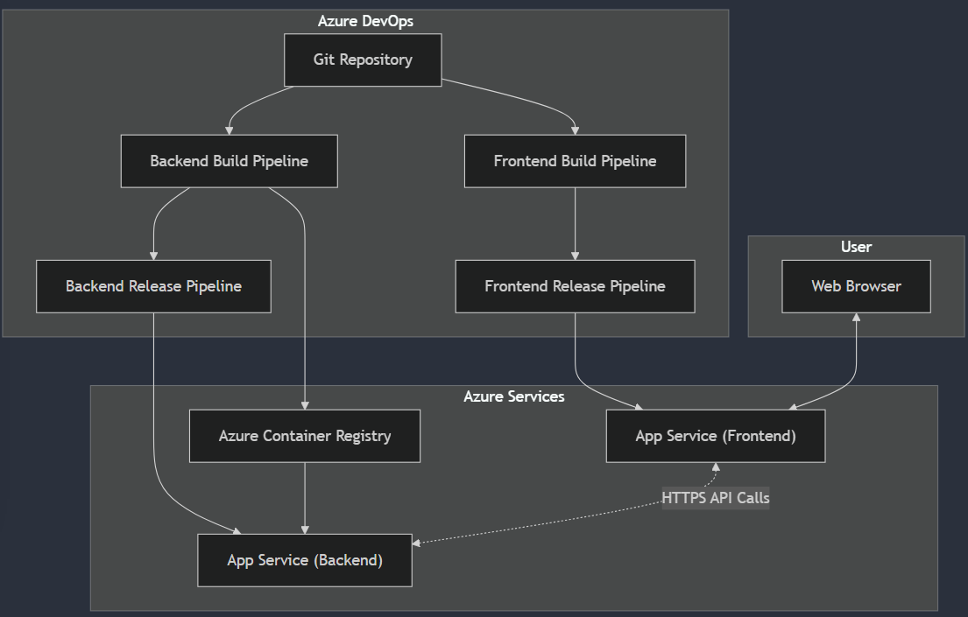Click the Backend Build Pipeline box
The height and width of the screenshot is (617, 968).
229,161
